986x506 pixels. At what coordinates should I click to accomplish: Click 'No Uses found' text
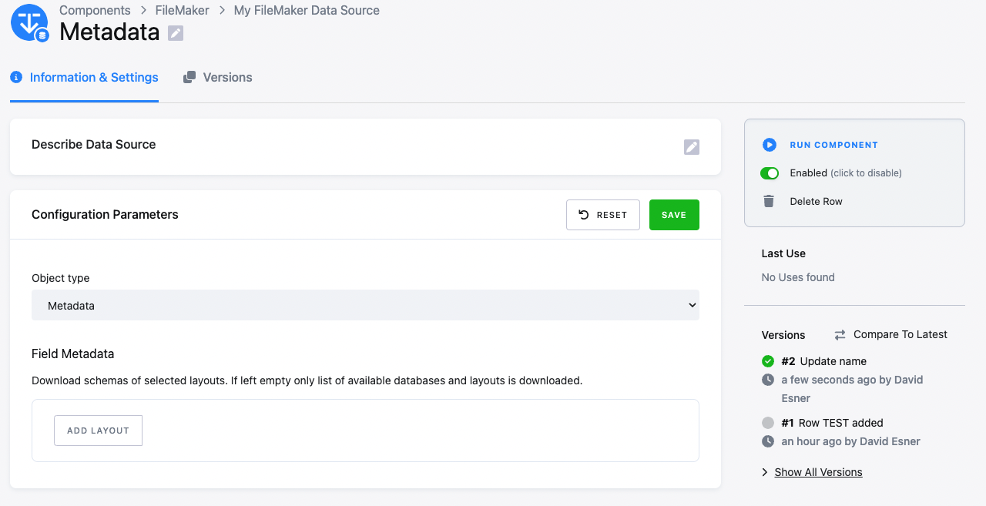click(798, 277)
